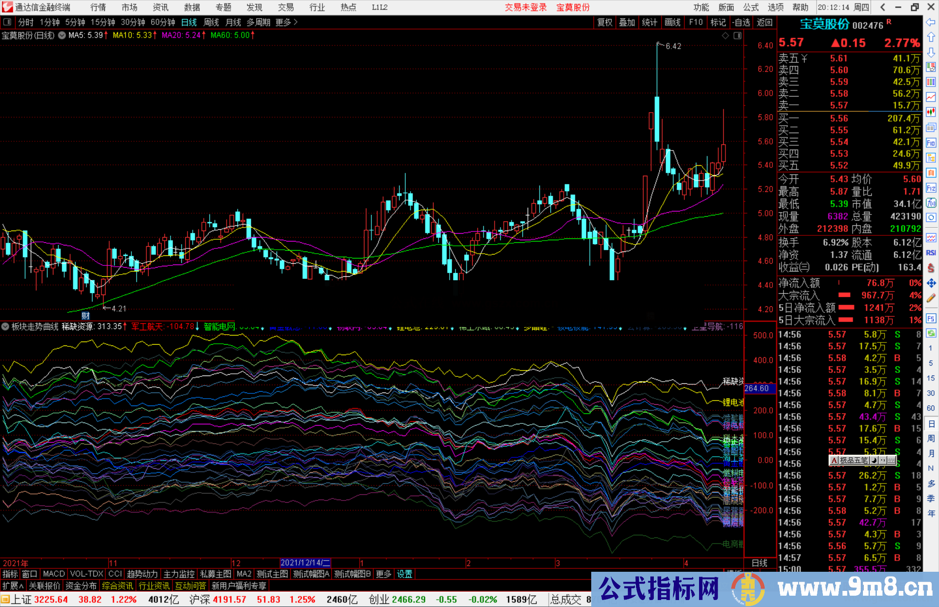Open the 窗口 window count selector
Viewport: 939px width, 607px height.
click(x=30, y=574)
